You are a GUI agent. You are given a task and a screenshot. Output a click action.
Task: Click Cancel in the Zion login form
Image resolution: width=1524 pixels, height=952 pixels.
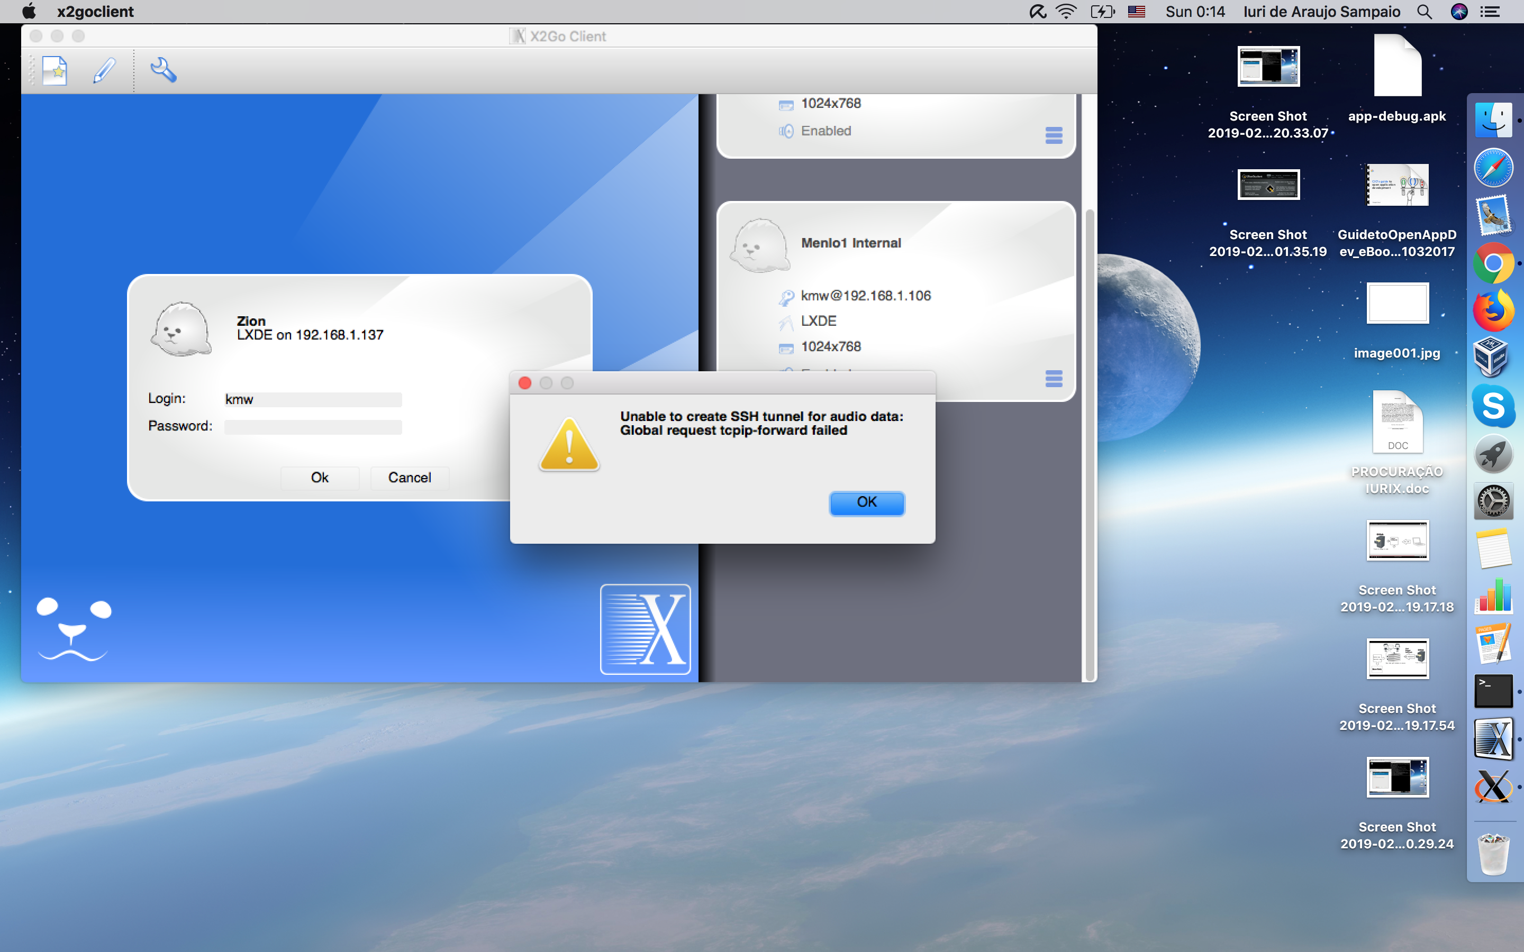(410, 478)
